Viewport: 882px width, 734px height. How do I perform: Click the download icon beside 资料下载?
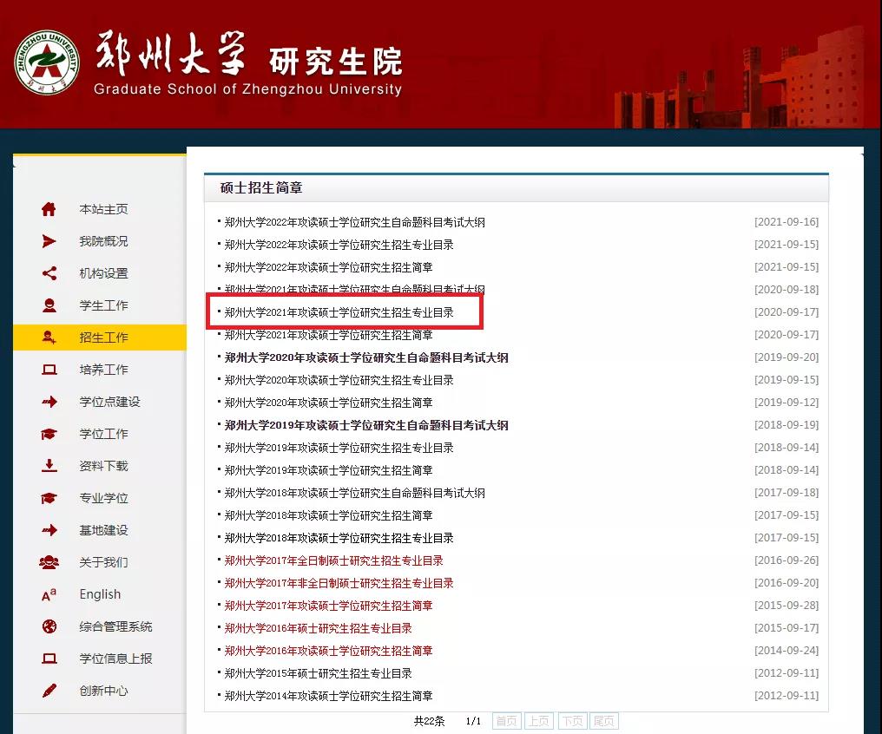pos(49,465)
